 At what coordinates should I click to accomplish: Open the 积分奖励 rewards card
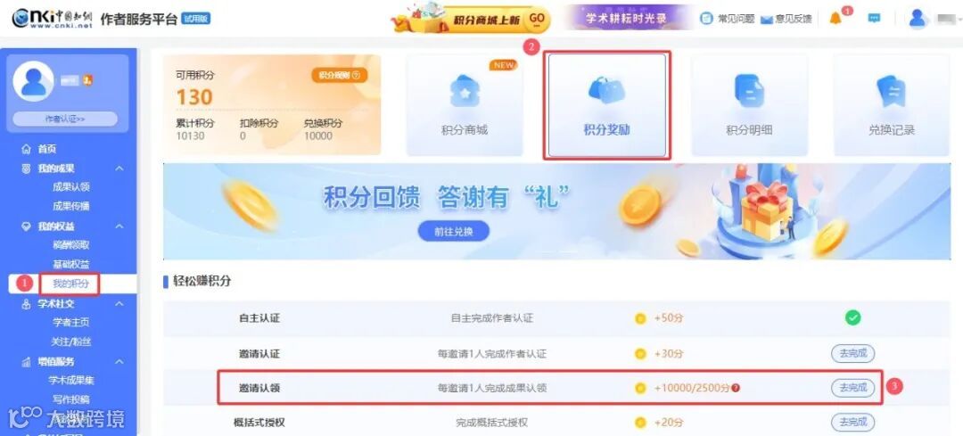607,105
